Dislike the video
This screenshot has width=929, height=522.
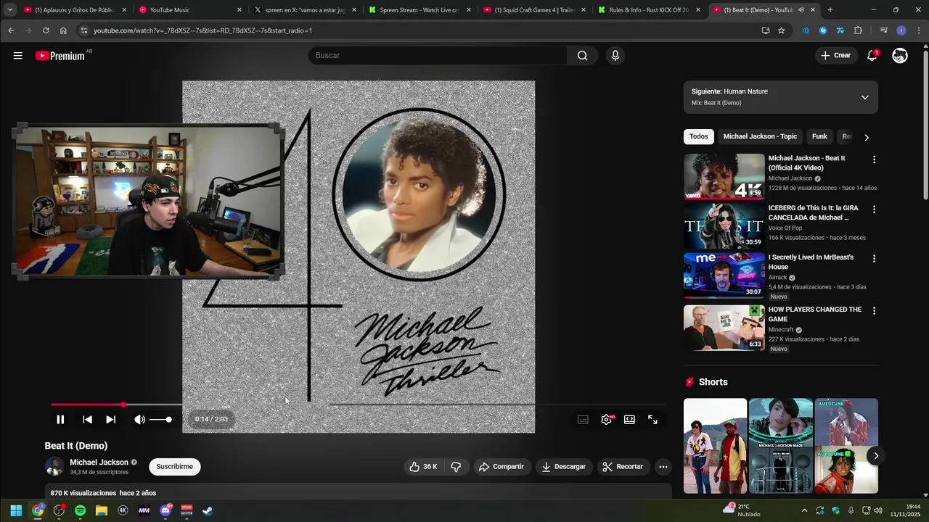[x=456, y=467]
